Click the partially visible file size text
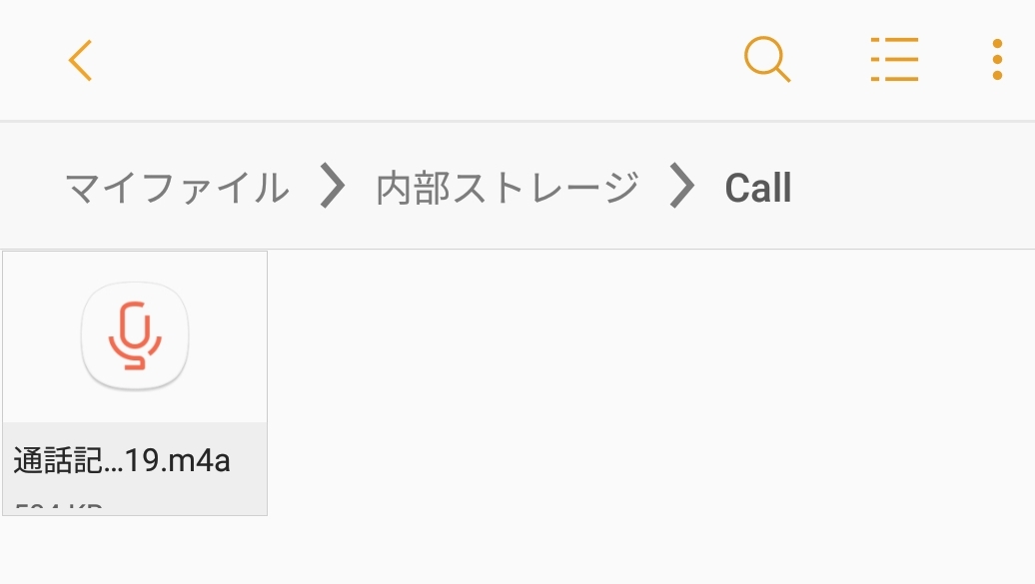 point(59,508)
